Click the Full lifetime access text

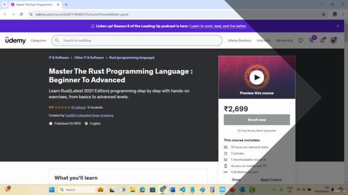[244, 172]
